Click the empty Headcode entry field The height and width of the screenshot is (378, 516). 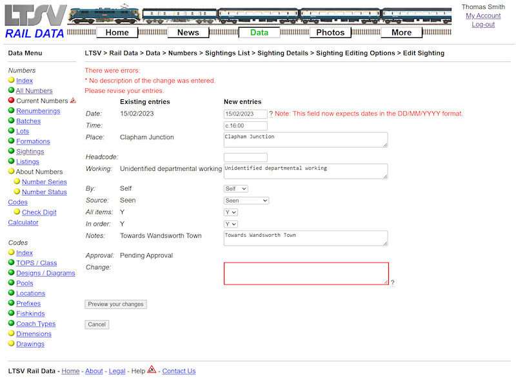point(245,157)
